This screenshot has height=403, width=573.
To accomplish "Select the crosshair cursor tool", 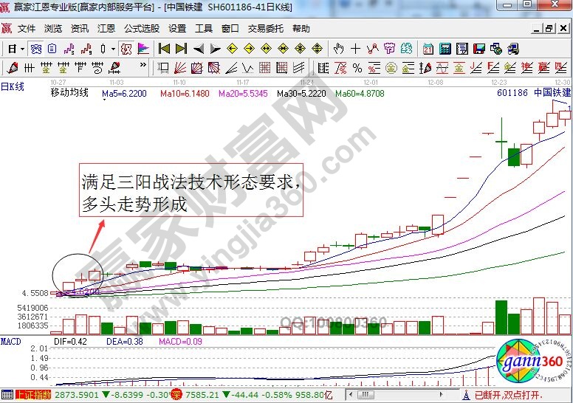I will [x=355, y=49].
